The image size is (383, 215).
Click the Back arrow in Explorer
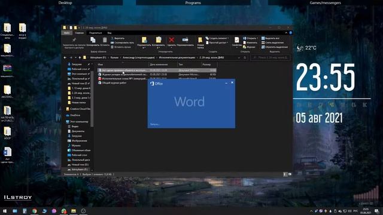coord(65,58)
